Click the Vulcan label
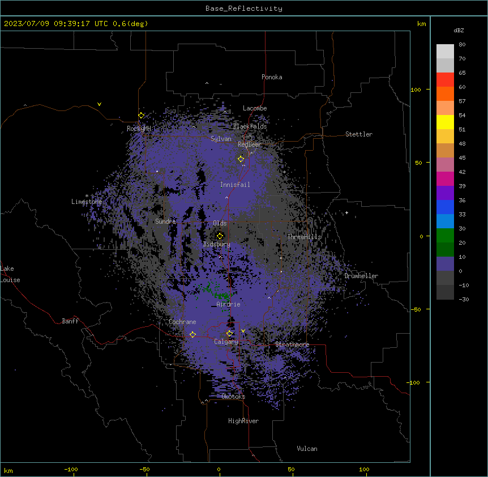488x477 pixels. click(x=307, y=449)
